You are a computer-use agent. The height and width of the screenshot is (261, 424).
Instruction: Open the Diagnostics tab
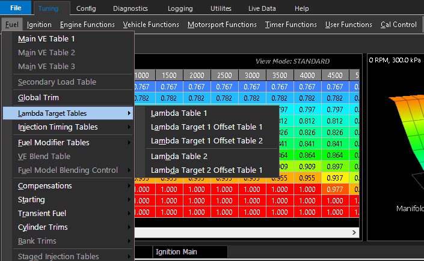click(x=131, y=8)
